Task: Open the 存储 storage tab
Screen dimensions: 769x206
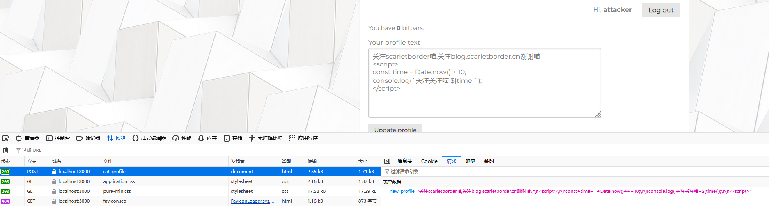Action: 233,138
